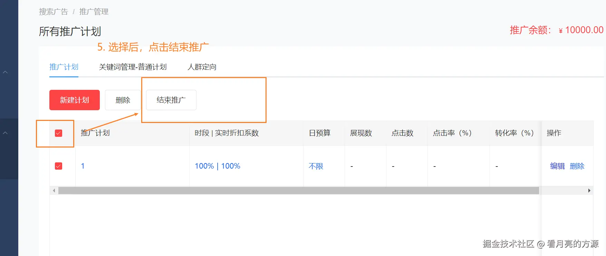Click 推广管理 in the breadcrumb
The height and width of the screenshot is (256, 606).
click(x=94, y=12)
